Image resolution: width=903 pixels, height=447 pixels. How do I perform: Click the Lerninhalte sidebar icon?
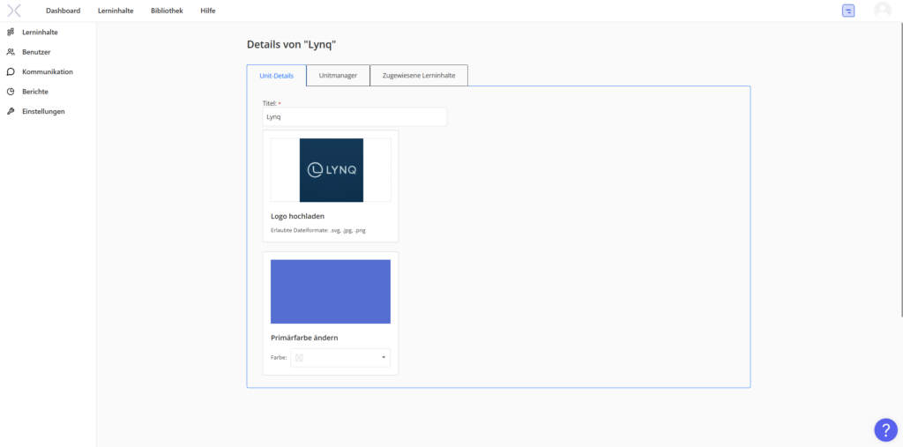pos(11,33)
